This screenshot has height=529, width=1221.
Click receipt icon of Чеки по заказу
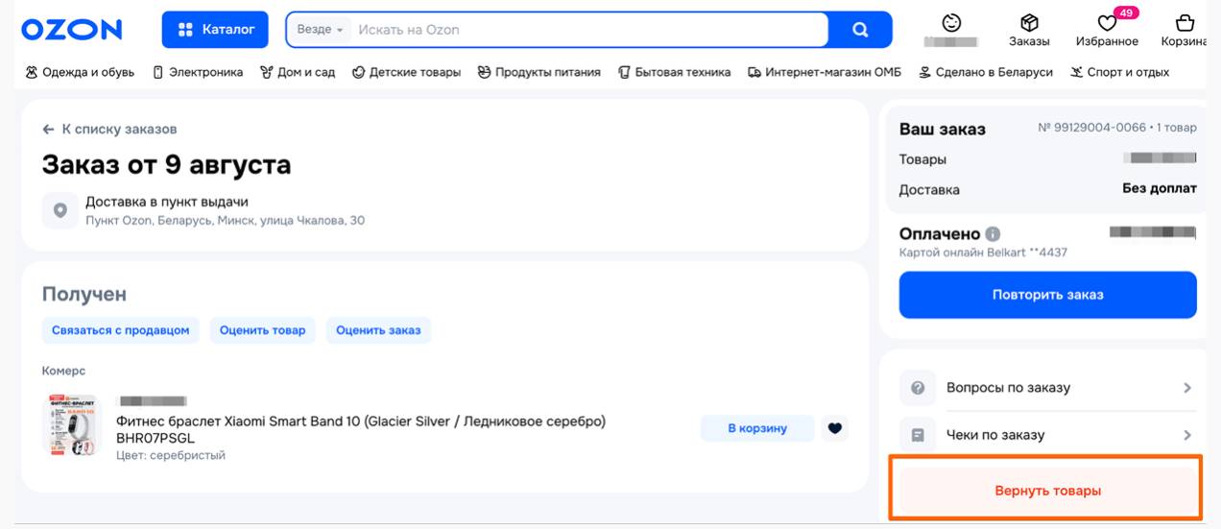coord(917,435)
